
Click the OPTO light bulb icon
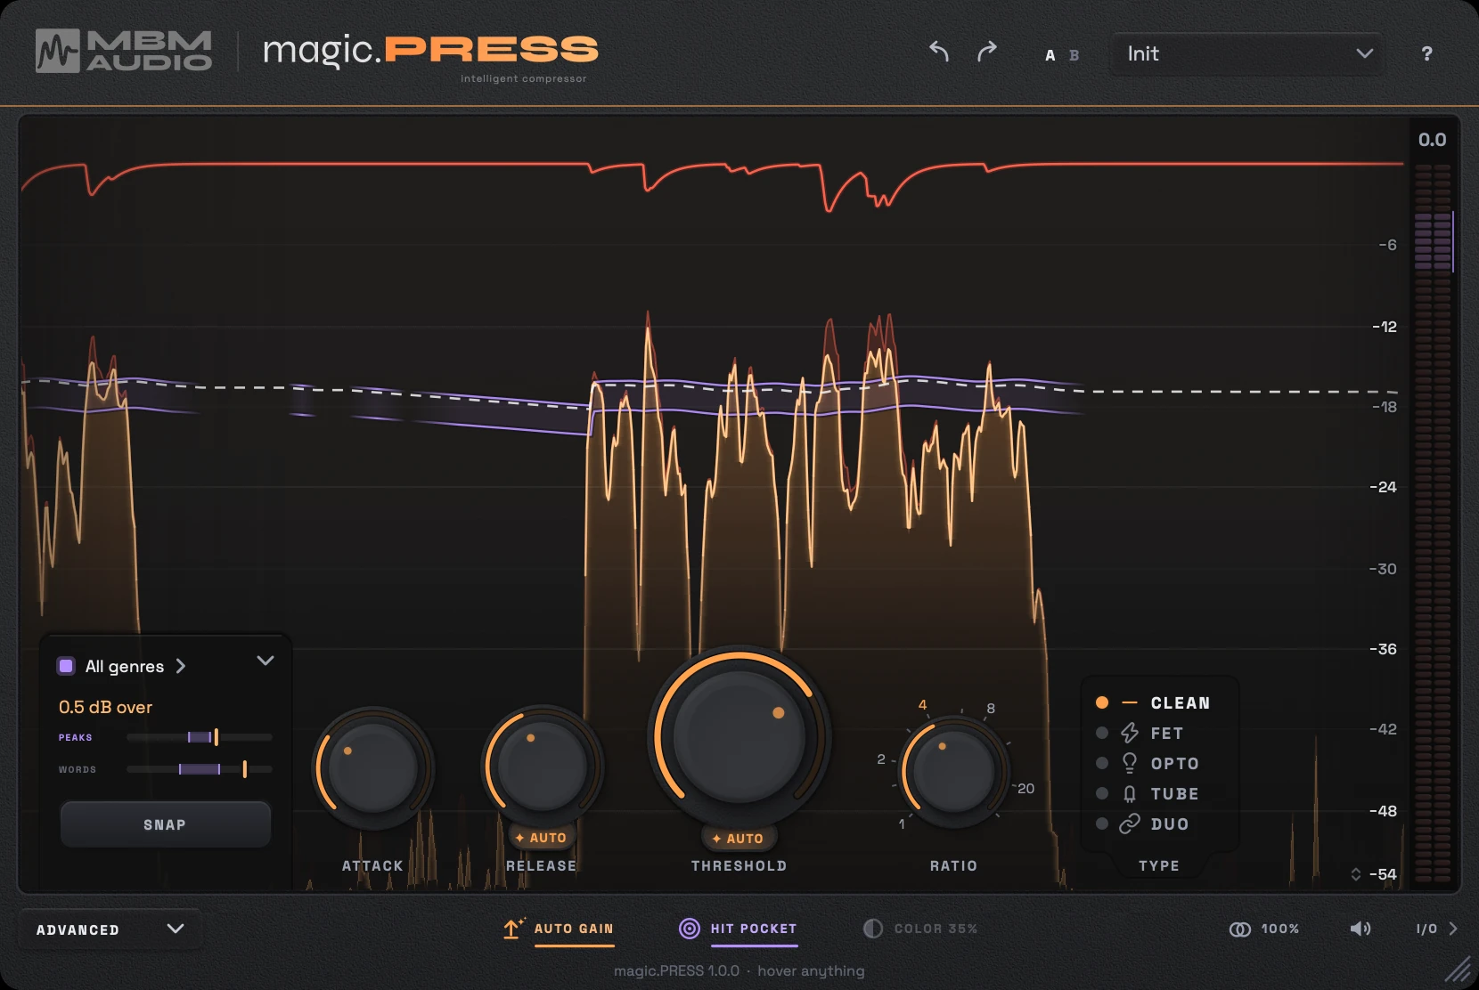click(x=1130, y=763)
